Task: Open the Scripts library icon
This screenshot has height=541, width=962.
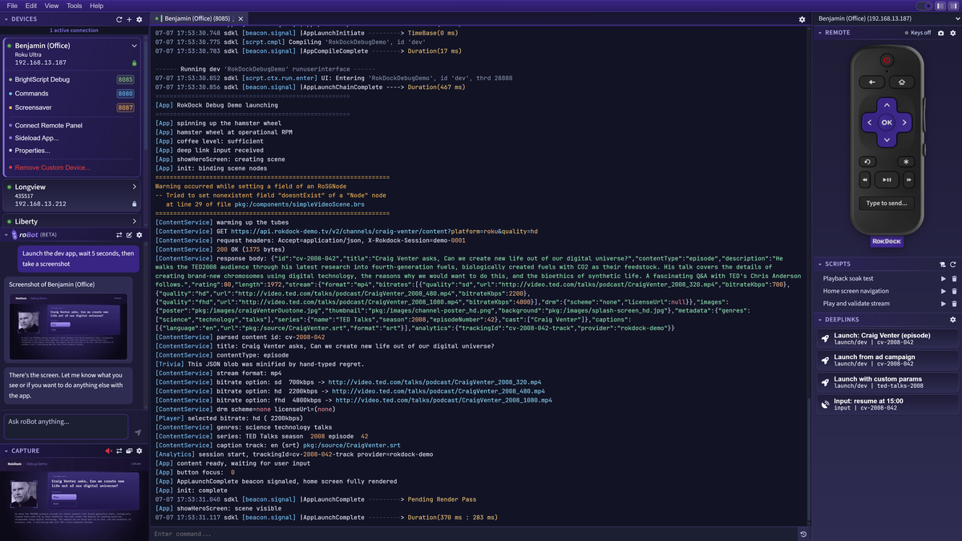Action: point(943,264)
